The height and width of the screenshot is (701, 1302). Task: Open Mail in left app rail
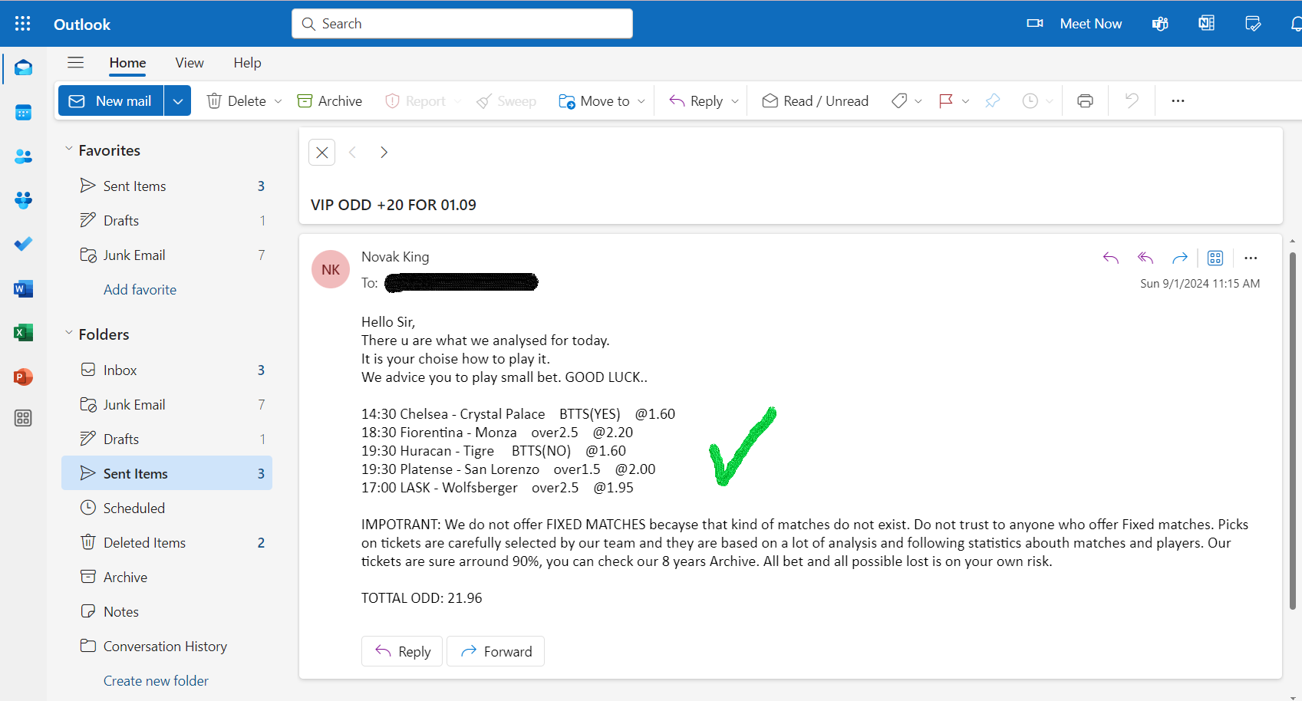pos(23,68)
